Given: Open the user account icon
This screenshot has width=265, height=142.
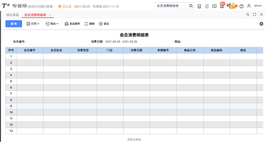Looking at the screenshot, I should click(x=249, y=6).
